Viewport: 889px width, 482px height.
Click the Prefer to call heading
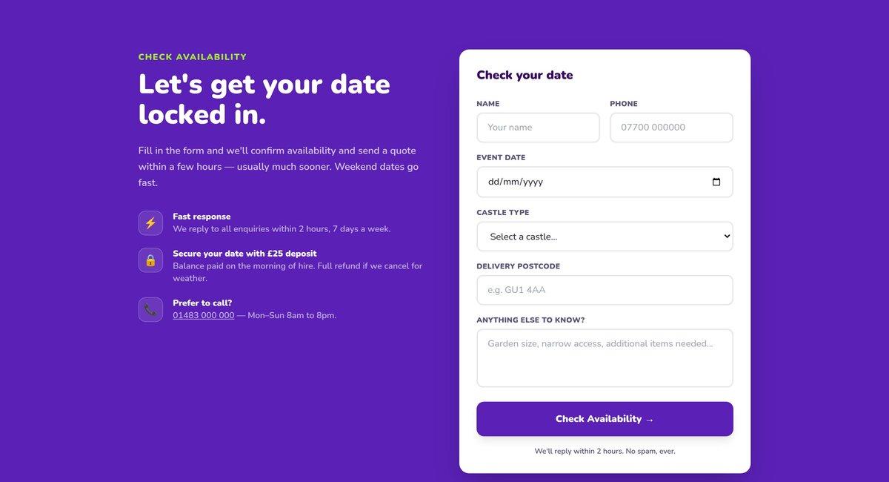[202, 303]
